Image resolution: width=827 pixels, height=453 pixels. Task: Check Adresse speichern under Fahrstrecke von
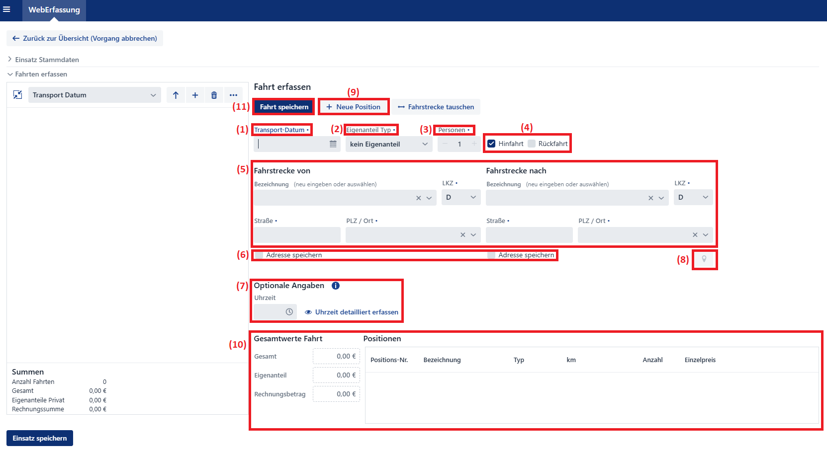[259, 255]
